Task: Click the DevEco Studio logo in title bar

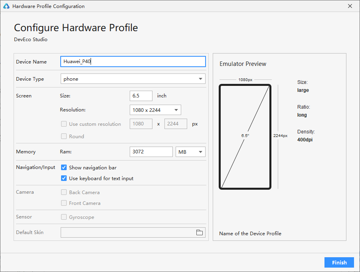Action: coord(6,6)
